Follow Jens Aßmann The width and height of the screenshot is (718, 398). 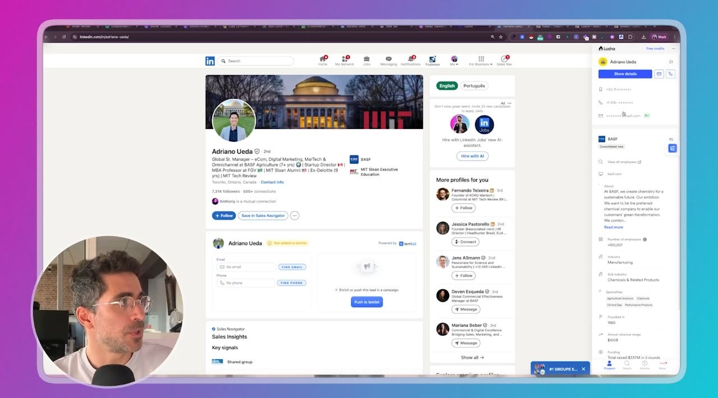pos(464,275)
